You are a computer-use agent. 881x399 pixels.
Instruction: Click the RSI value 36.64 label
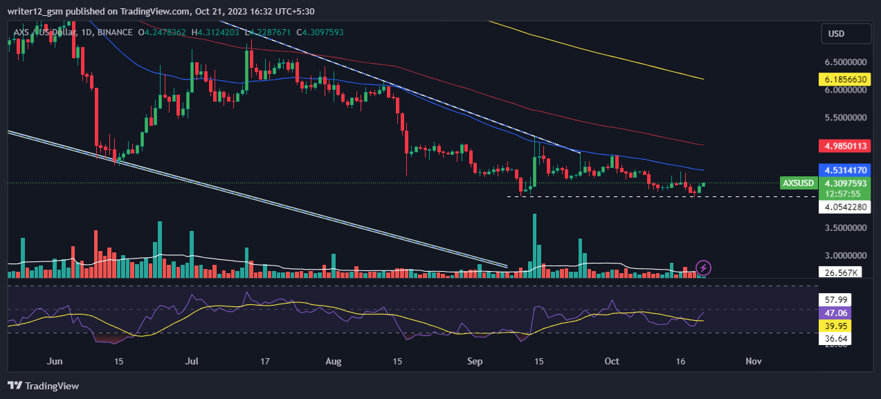pos(833,339)
